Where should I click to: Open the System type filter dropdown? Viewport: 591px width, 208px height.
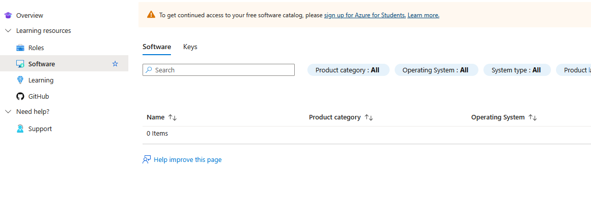516,70
